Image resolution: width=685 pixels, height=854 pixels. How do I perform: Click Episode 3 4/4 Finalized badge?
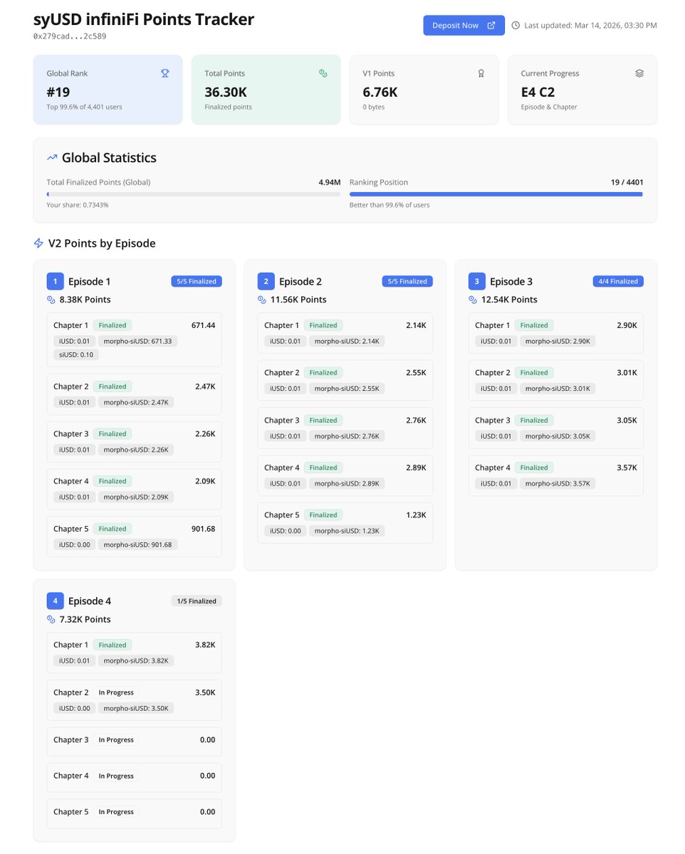[x=618, y=281]
